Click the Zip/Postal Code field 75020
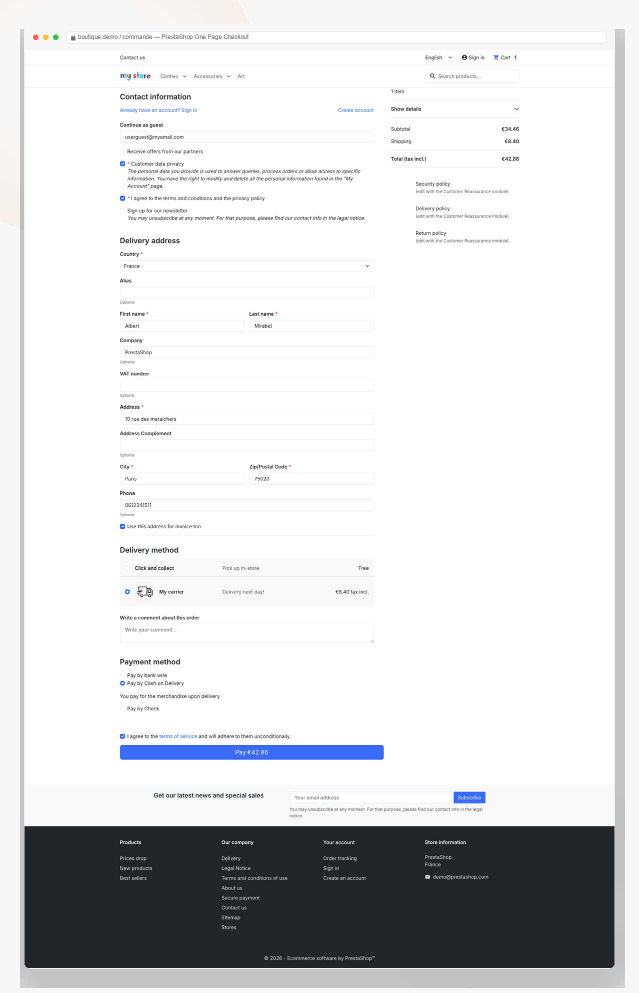This screenshot has height=993, width=639. (x=311, y=479)
